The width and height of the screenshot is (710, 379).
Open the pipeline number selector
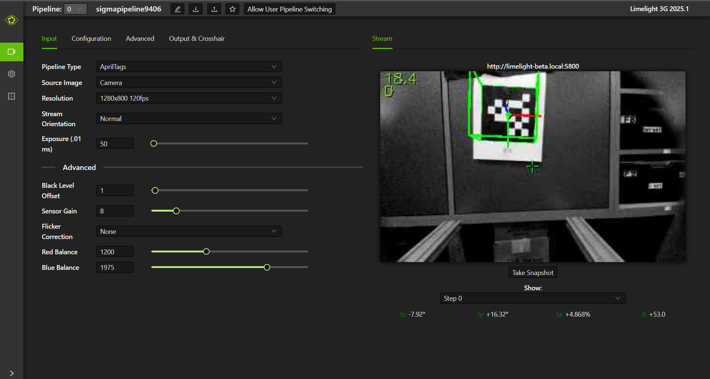pos(75,9)
